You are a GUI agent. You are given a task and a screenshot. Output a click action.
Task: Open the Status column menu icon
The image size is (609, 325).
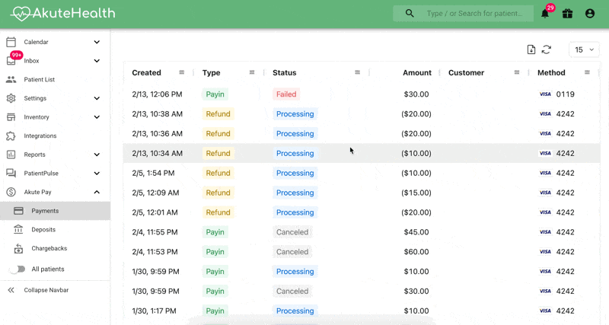coord(357,72)
